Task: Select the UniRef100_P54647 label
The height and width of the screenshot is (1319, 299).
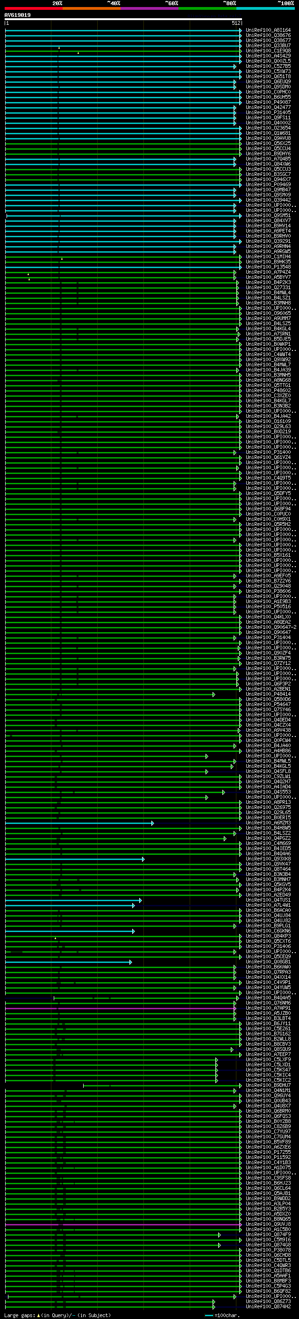Action: (268, 705)
